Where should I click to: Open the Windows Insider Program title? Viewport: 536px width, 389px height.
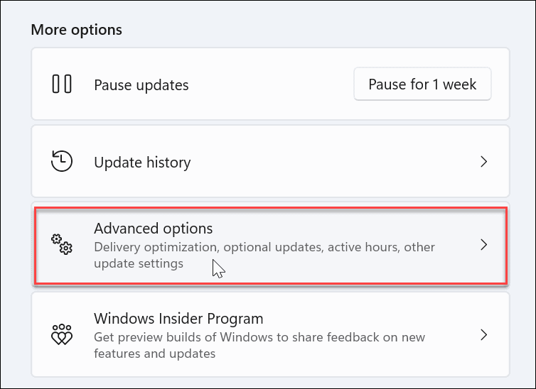coord(178,319)
